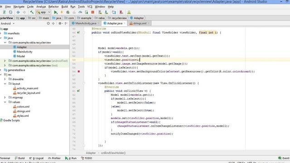
Task: Click onBindViewHolder() in editor breadcrumb
Action: (113, 153)
